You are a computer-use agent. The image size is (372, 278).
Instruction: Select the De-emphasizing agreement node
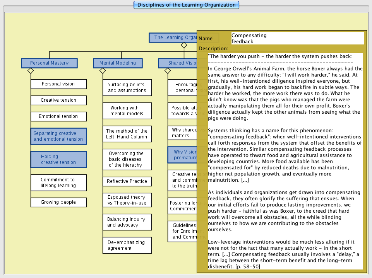click(127, 245)
